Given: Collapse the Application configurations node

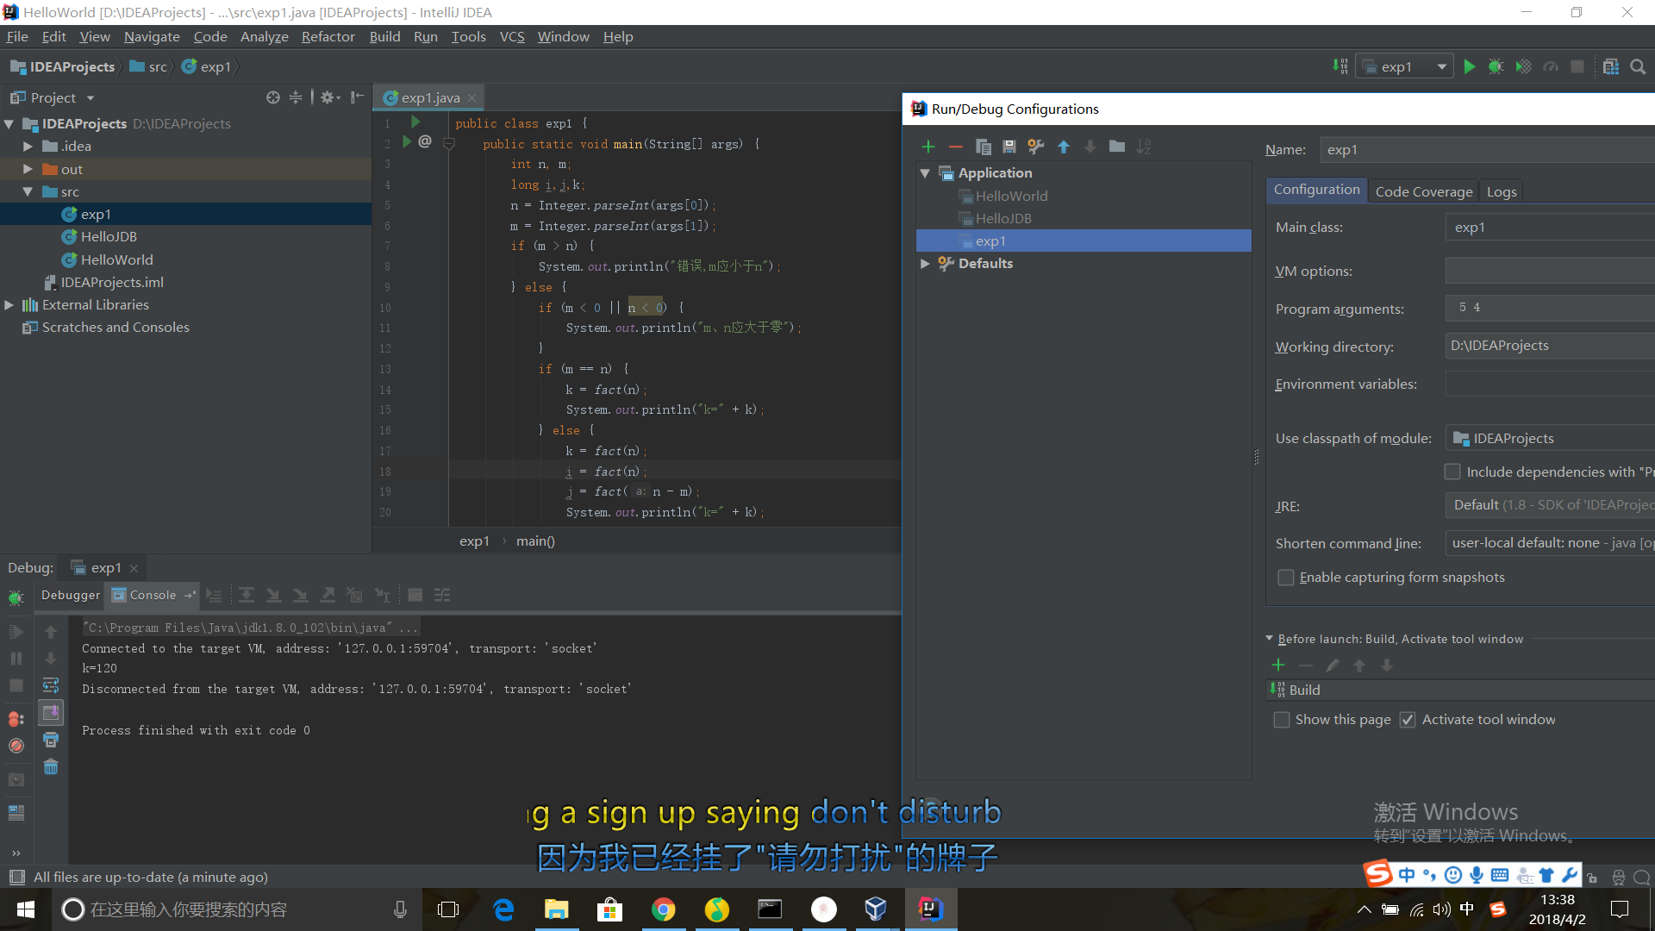Looking at the screenshot, I should pos(925,173).
